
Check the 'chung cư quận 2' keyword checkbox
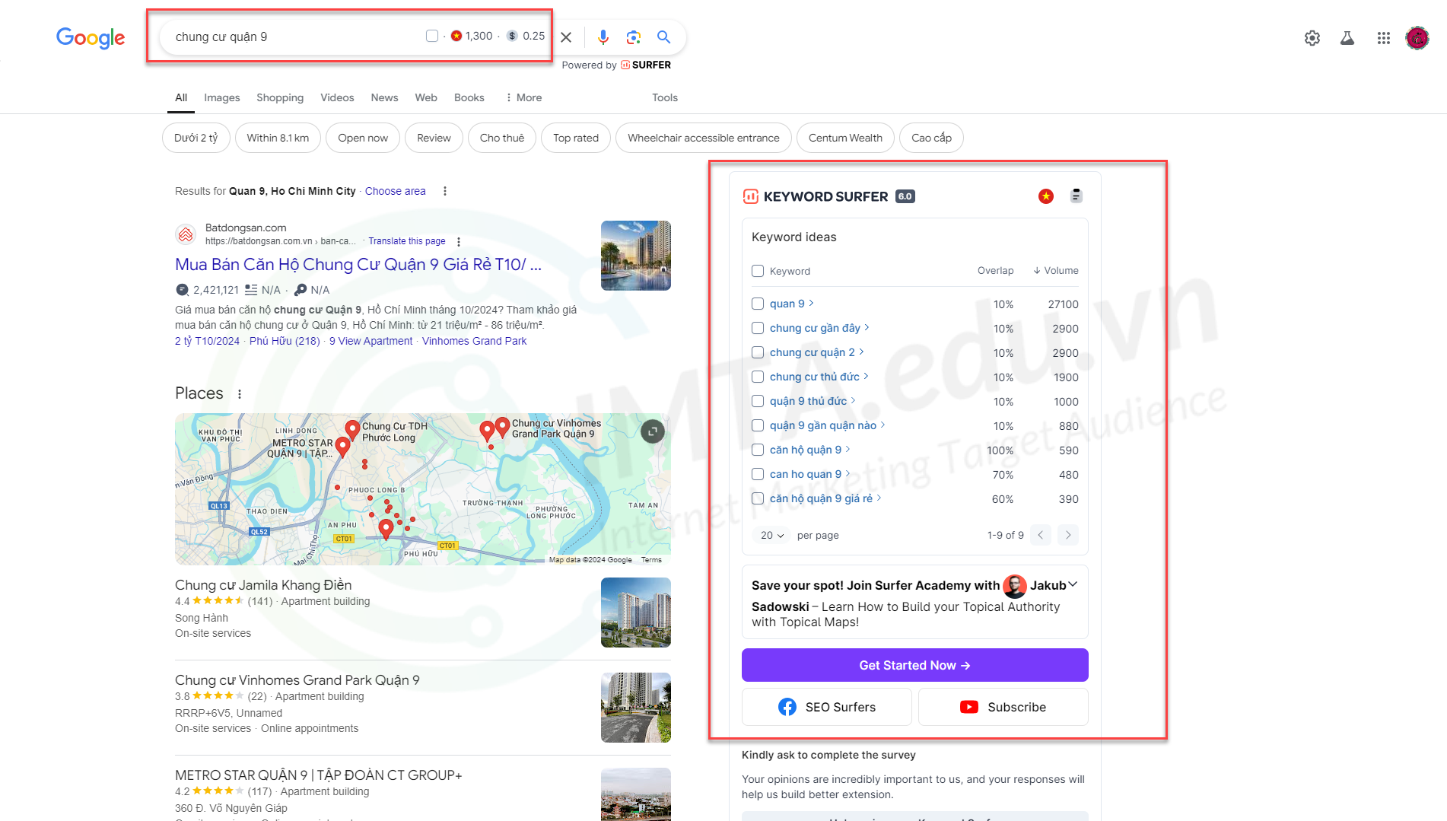(x=758, y=352)
